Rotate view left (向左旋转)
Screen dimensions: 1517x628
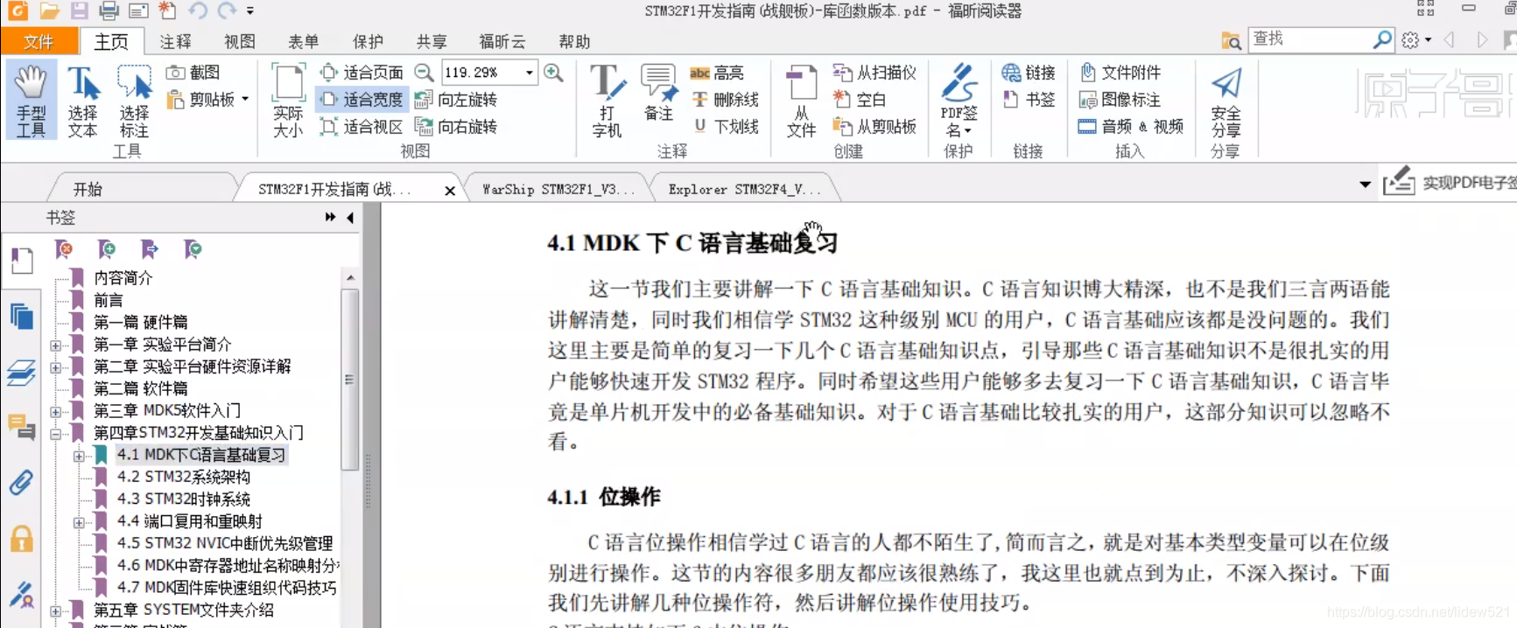point(456,100)
